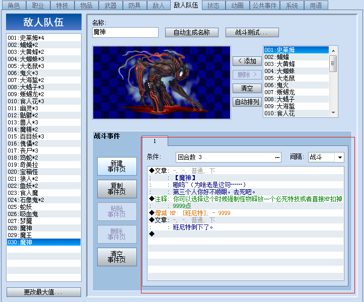Select troop 011:幽灵*3
This screenshot has height=302, width=364.
(x=44, y=108)
